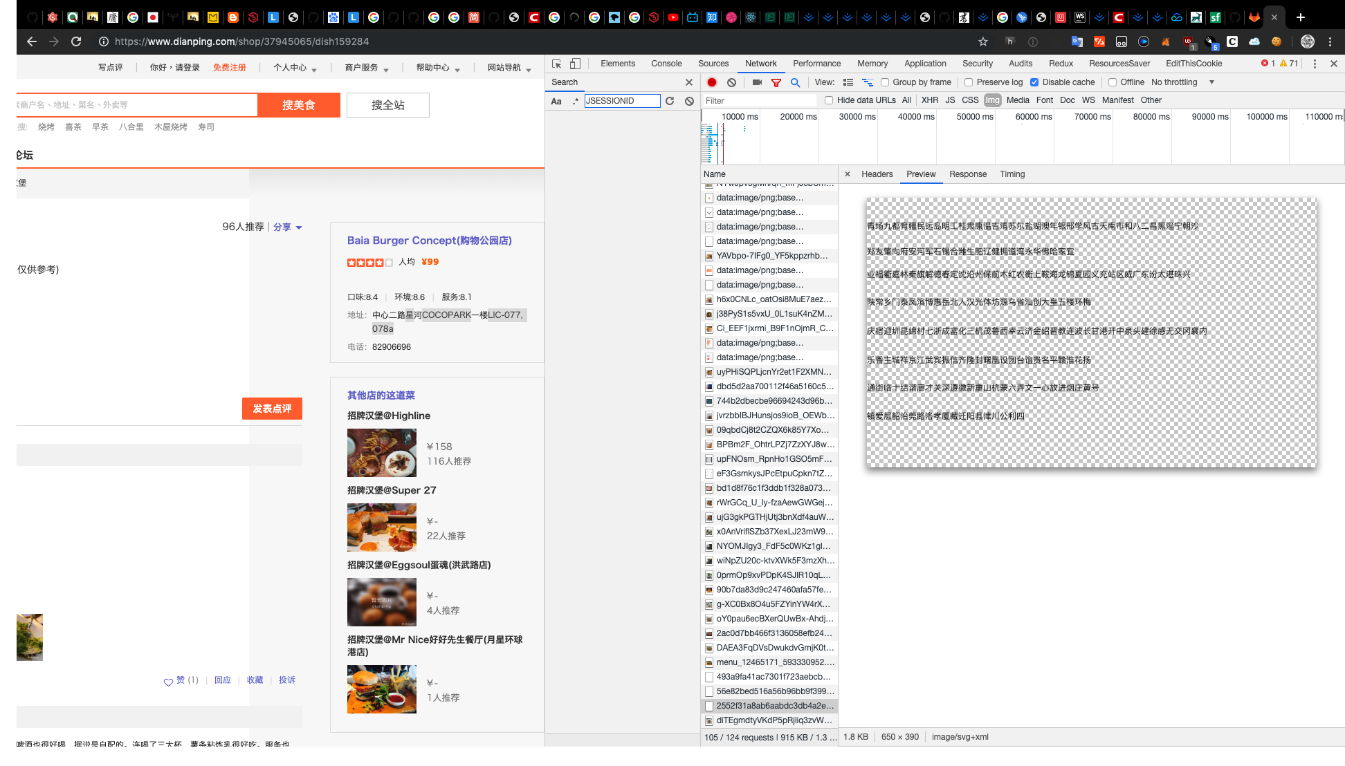Viewport: 1345px width, 766px height.
Task: Click the yellow warnings count indicator
Action: tap(1289, 64)
